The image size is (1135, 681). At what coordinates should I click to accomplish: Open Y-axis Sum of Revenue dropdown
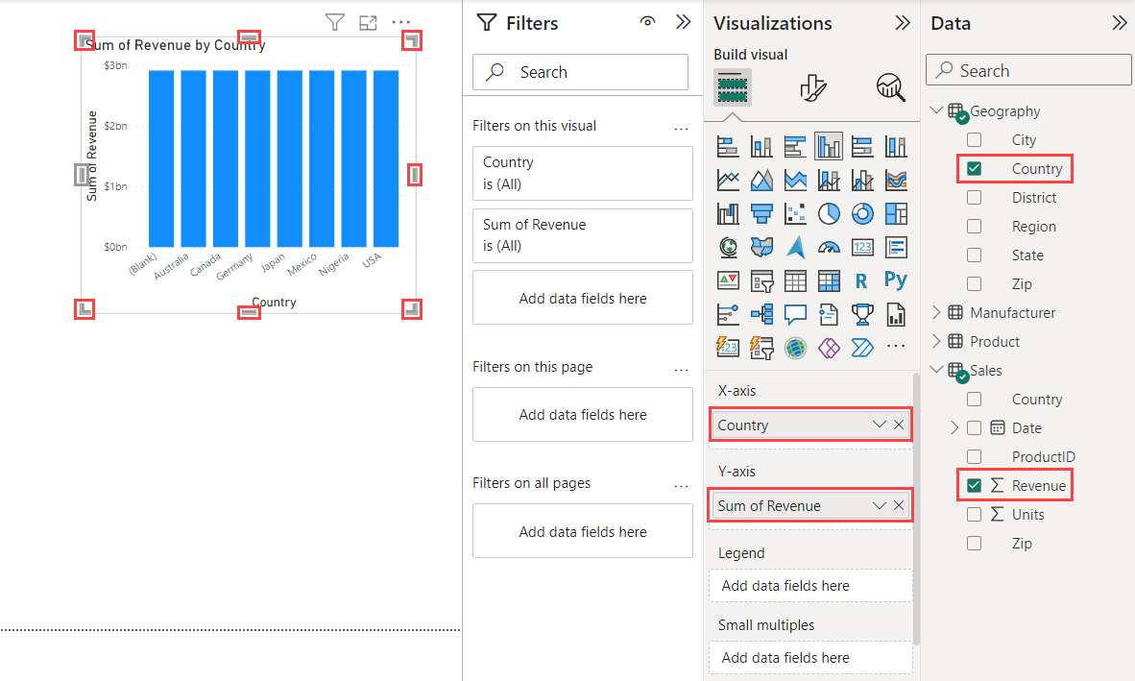[879, 506]
